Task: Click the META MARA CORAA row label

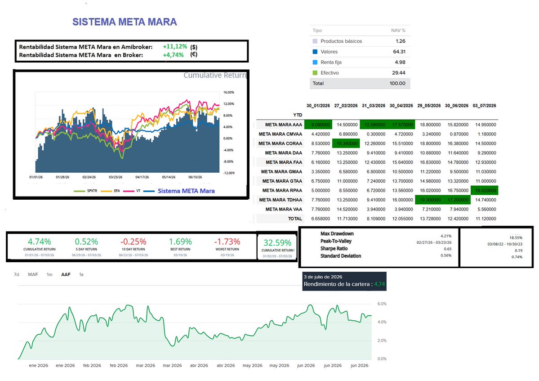Action: (280, 143)
